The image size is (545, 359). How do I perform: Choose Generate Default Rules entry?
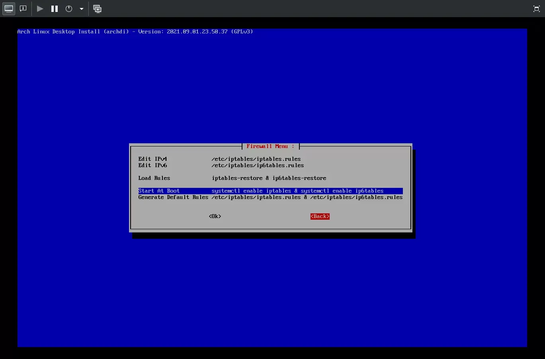pos(173,197)
